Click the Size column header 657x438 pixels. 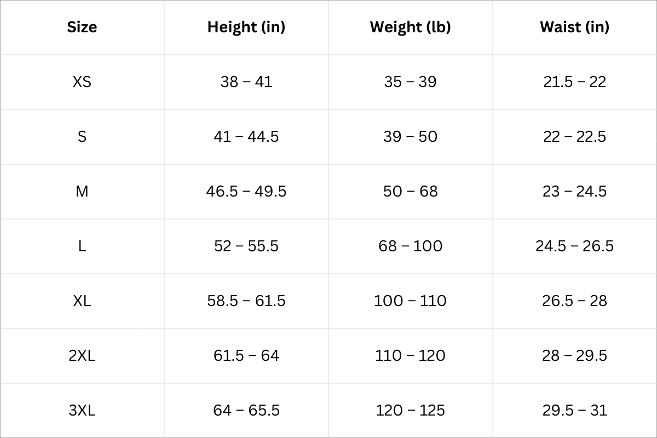(x=82, y=27)
